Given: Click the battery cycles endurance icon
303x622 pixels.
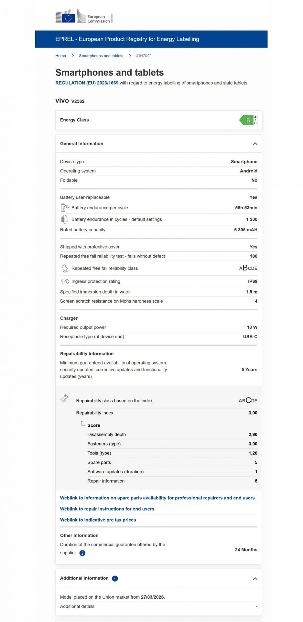Looking at the screenshot, I should 65,219.
